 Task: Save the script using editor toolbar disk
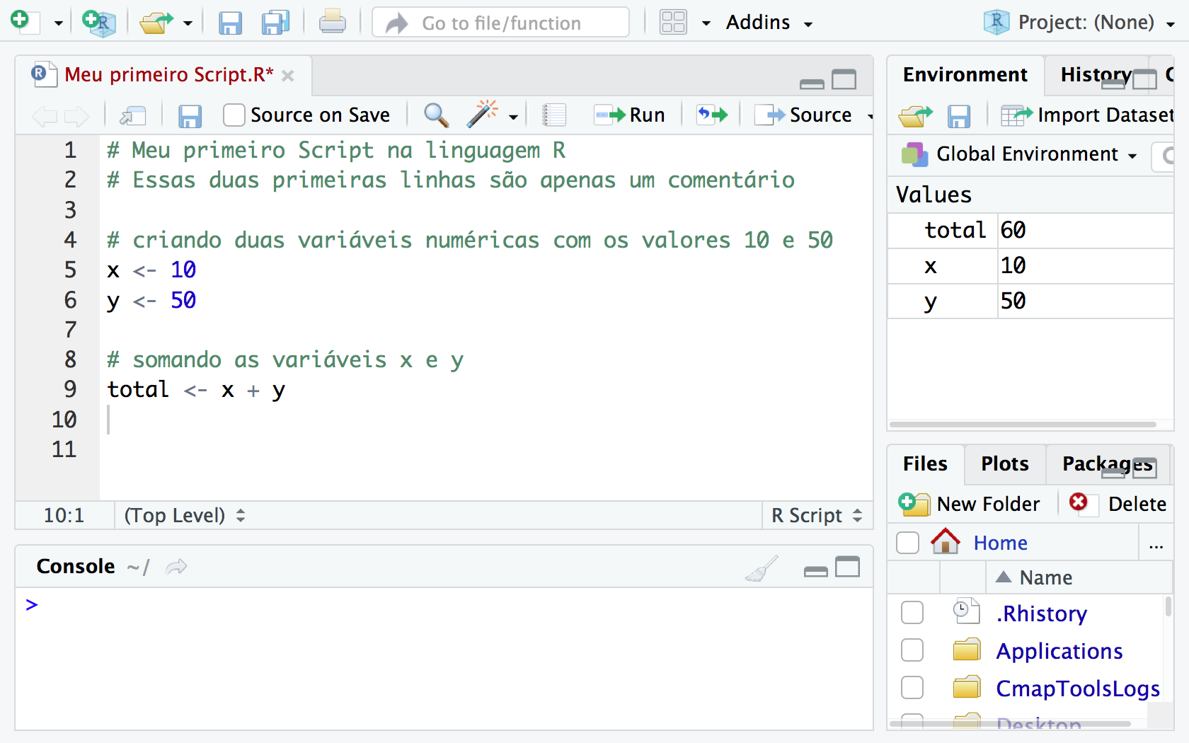point(190,115)
